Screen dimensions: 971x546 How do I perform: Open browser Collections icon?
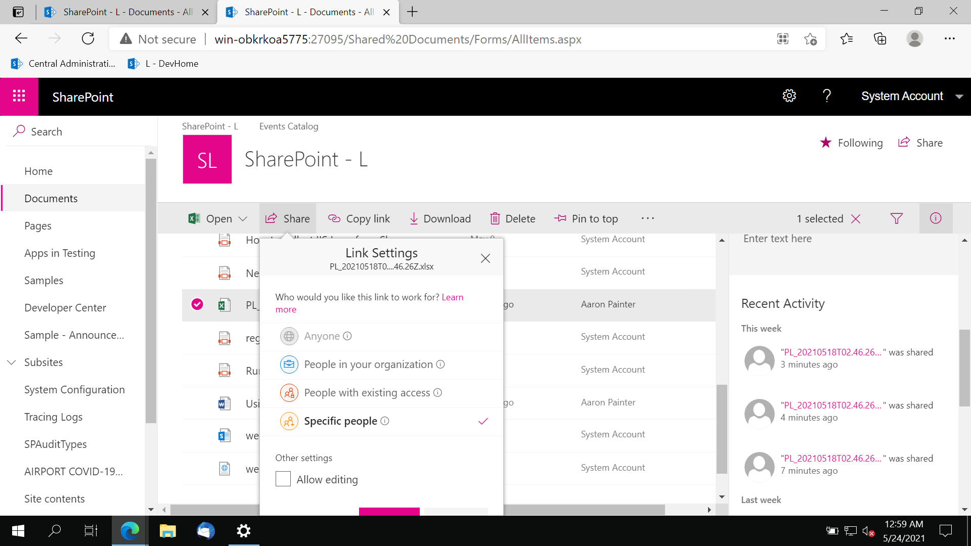(880, 39)
